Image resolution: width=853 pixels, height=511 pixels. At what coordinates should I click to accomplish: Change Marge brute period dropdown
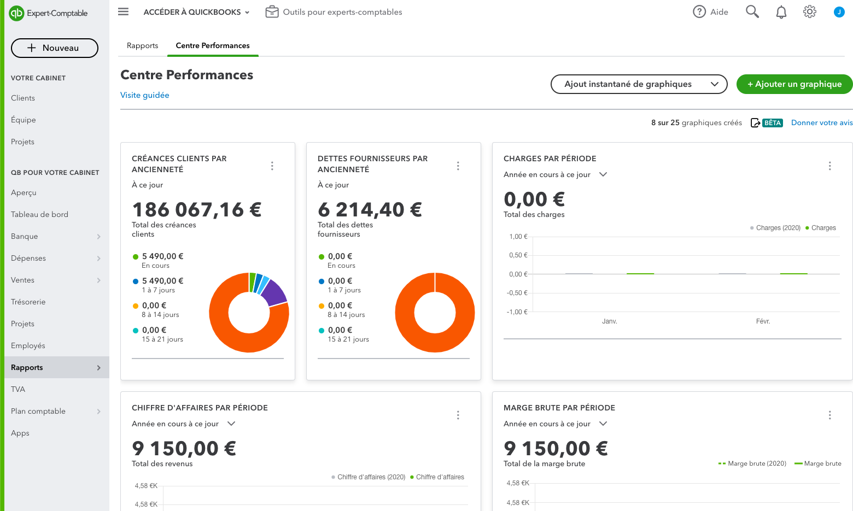(x=556, y=424)
